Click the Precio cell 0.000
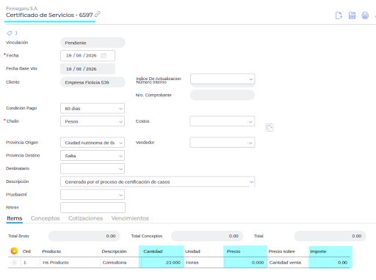Image resolution: width=376 pixels, height=280 pixels. coord(245,262)
